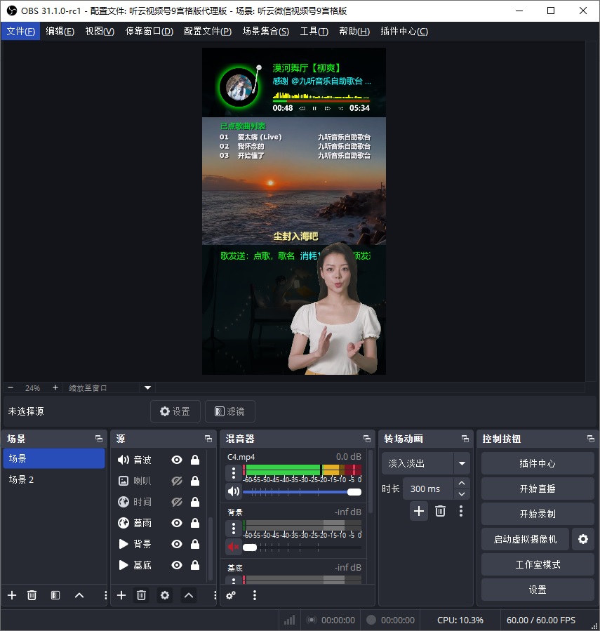The width and height of the screenshot is (600, 631).
Task: Show the hidden 喇叭 source
Action: 177,481
